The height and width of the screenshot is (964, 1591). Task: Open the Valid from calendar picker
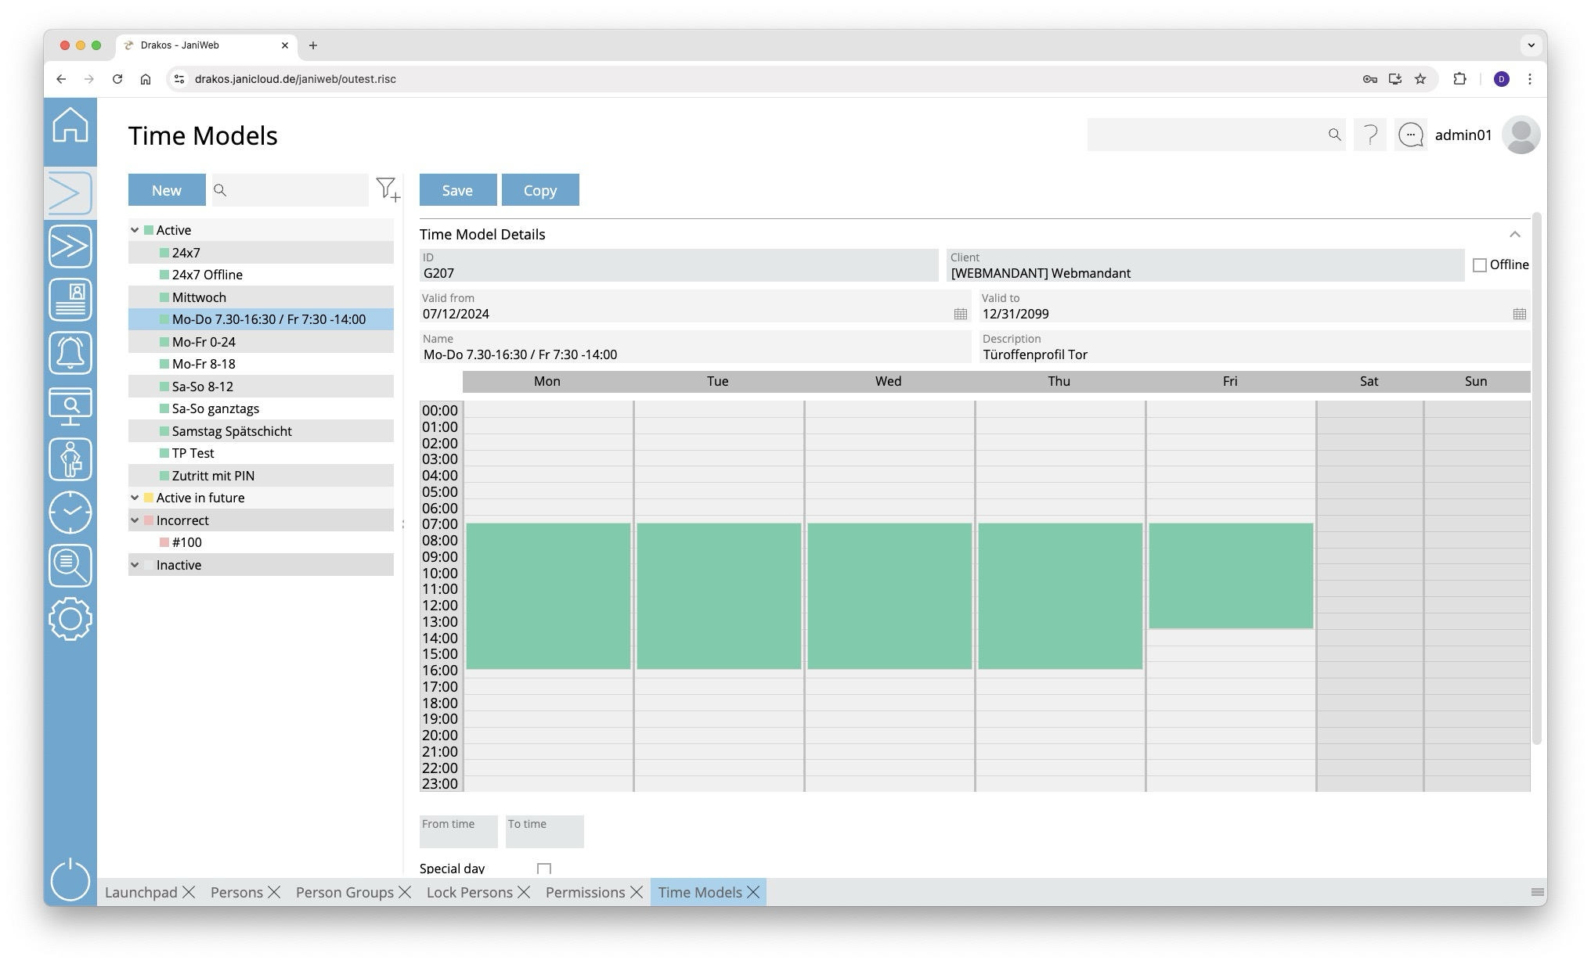coord(960,314)
